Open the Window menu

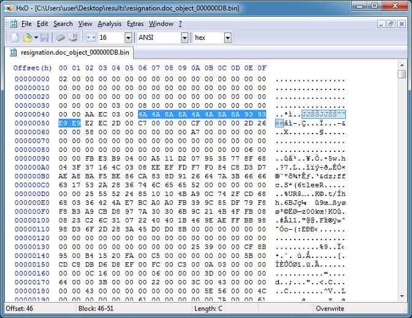tap(161, 24)
